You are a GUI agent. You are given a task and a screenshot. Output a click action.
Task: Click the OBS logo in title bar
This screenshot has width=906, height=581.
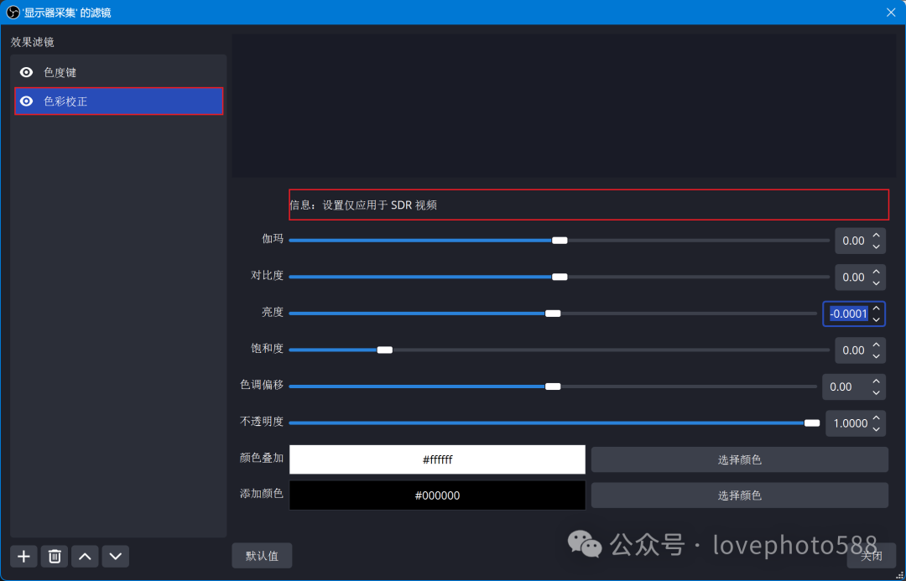tap(13, 12)
